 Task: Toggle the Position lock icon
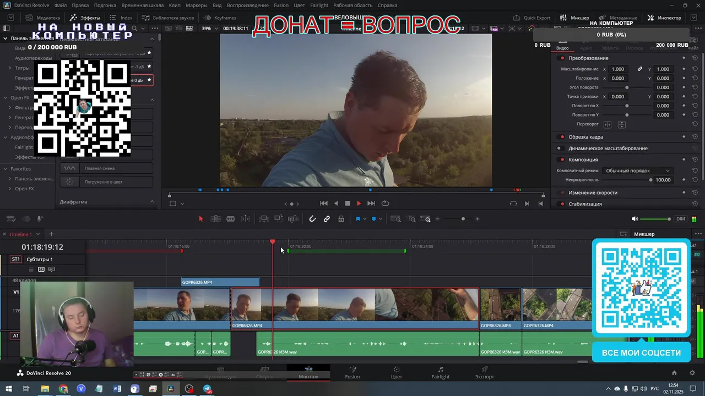pyautogui.click(x=341, y=219)
